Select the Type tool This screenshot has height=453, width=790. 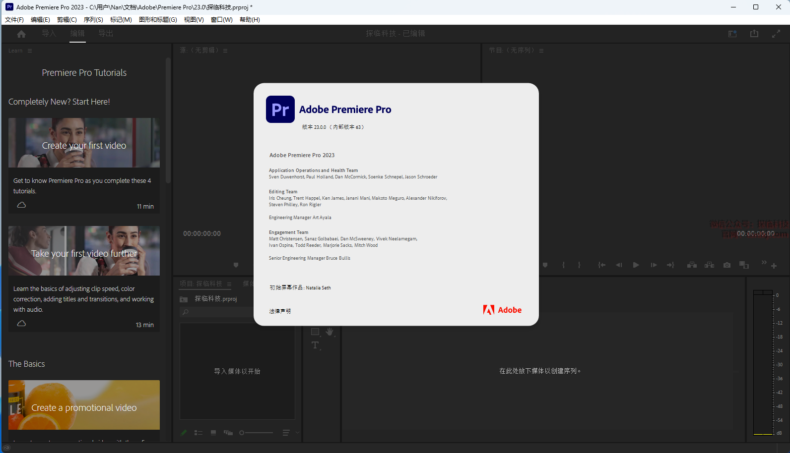315,345
